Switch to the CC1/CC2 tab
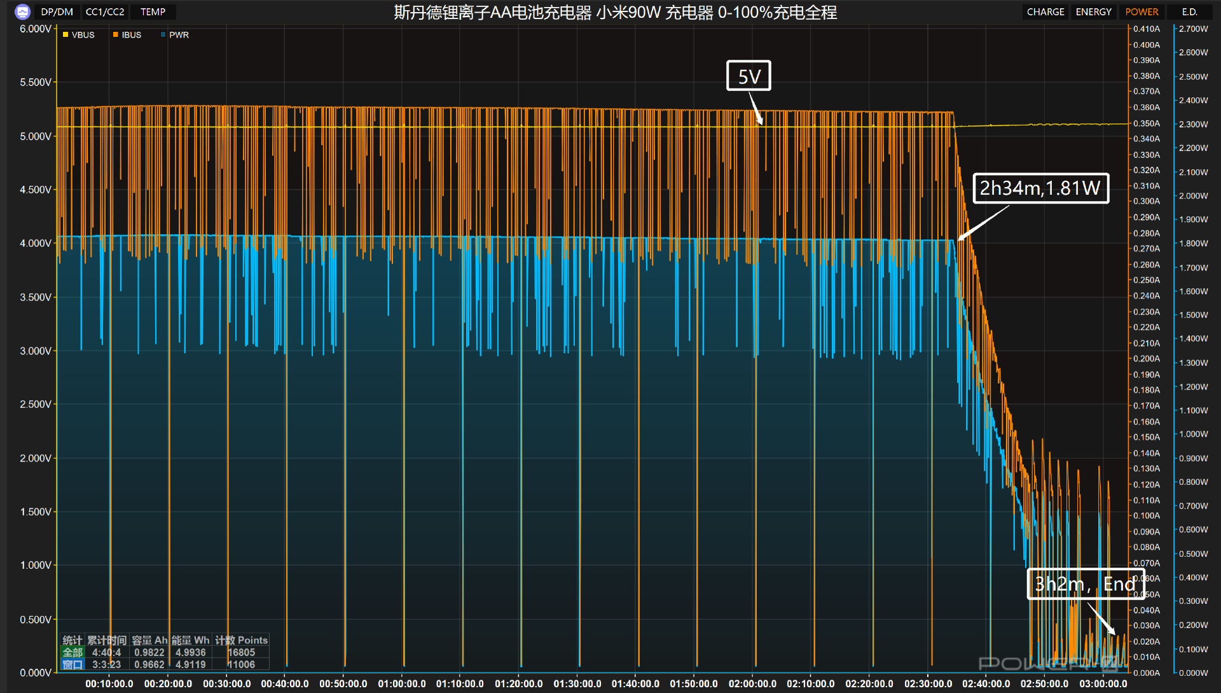This screenshot has height=693, width=1221. point(105,12)
